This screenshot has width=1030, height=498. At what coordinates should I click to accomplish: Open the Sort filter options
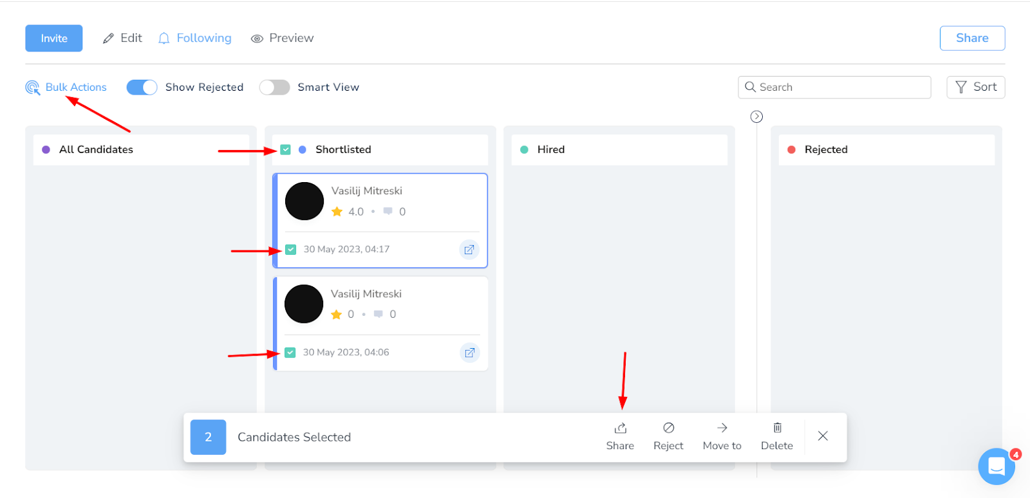point(975,88)
